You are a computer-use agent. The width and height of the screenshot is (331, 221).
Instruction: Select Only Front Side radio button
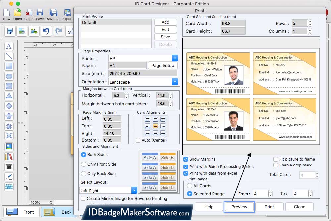click(x=84, y=164)
